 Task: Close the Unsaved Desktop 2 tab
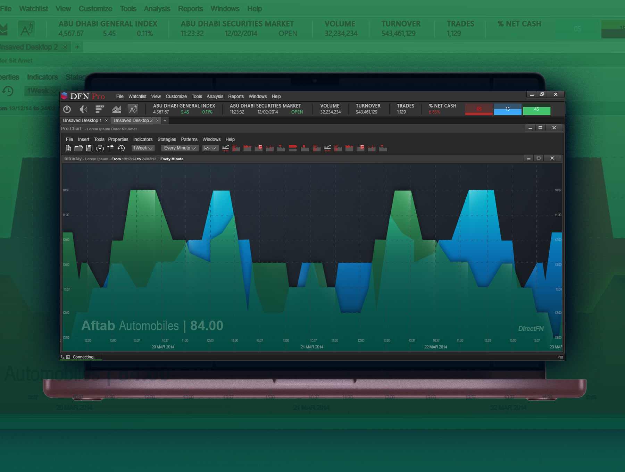(157, 120)
